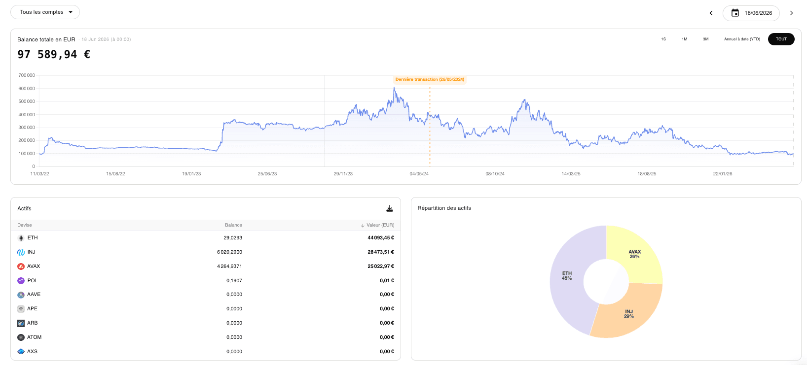
Task: Go to next date with right chevron
Action: click(791, 13)
